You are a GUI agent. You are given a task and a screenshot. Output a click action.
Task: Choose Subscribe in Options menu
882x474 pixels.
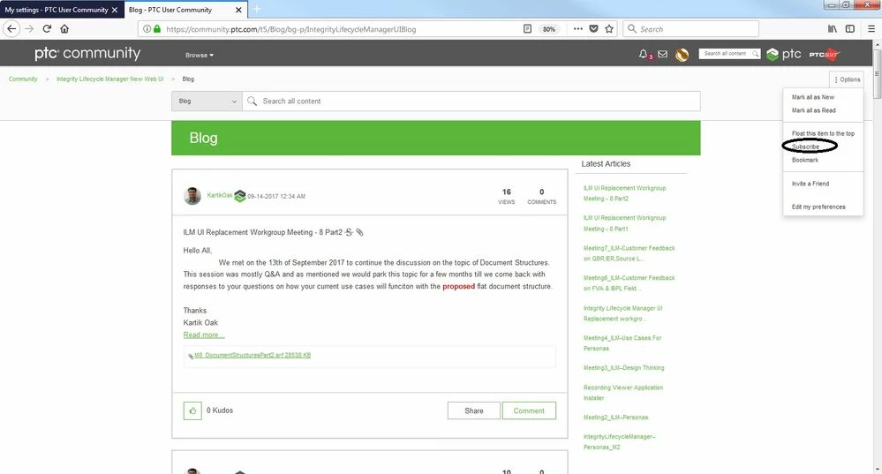pyautogui.click(x=805, y=147)
